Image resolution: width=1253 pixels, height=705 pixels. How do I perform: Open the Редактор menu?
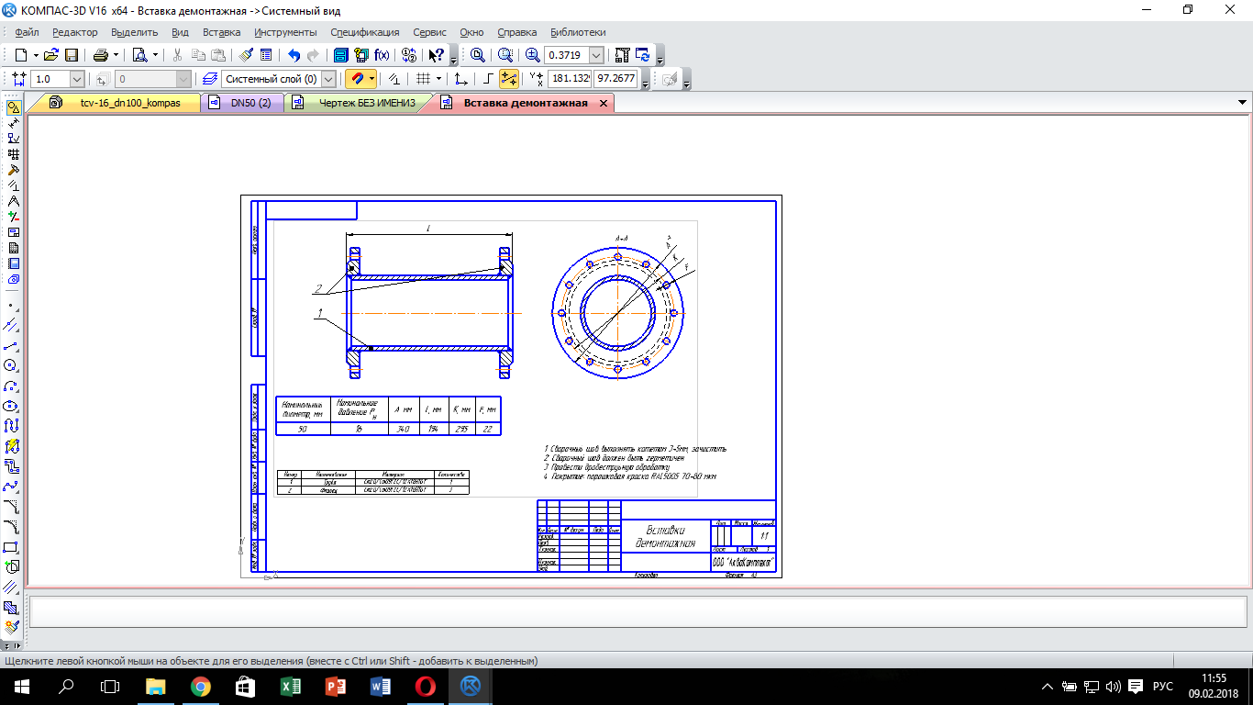(x=74, y=32)
